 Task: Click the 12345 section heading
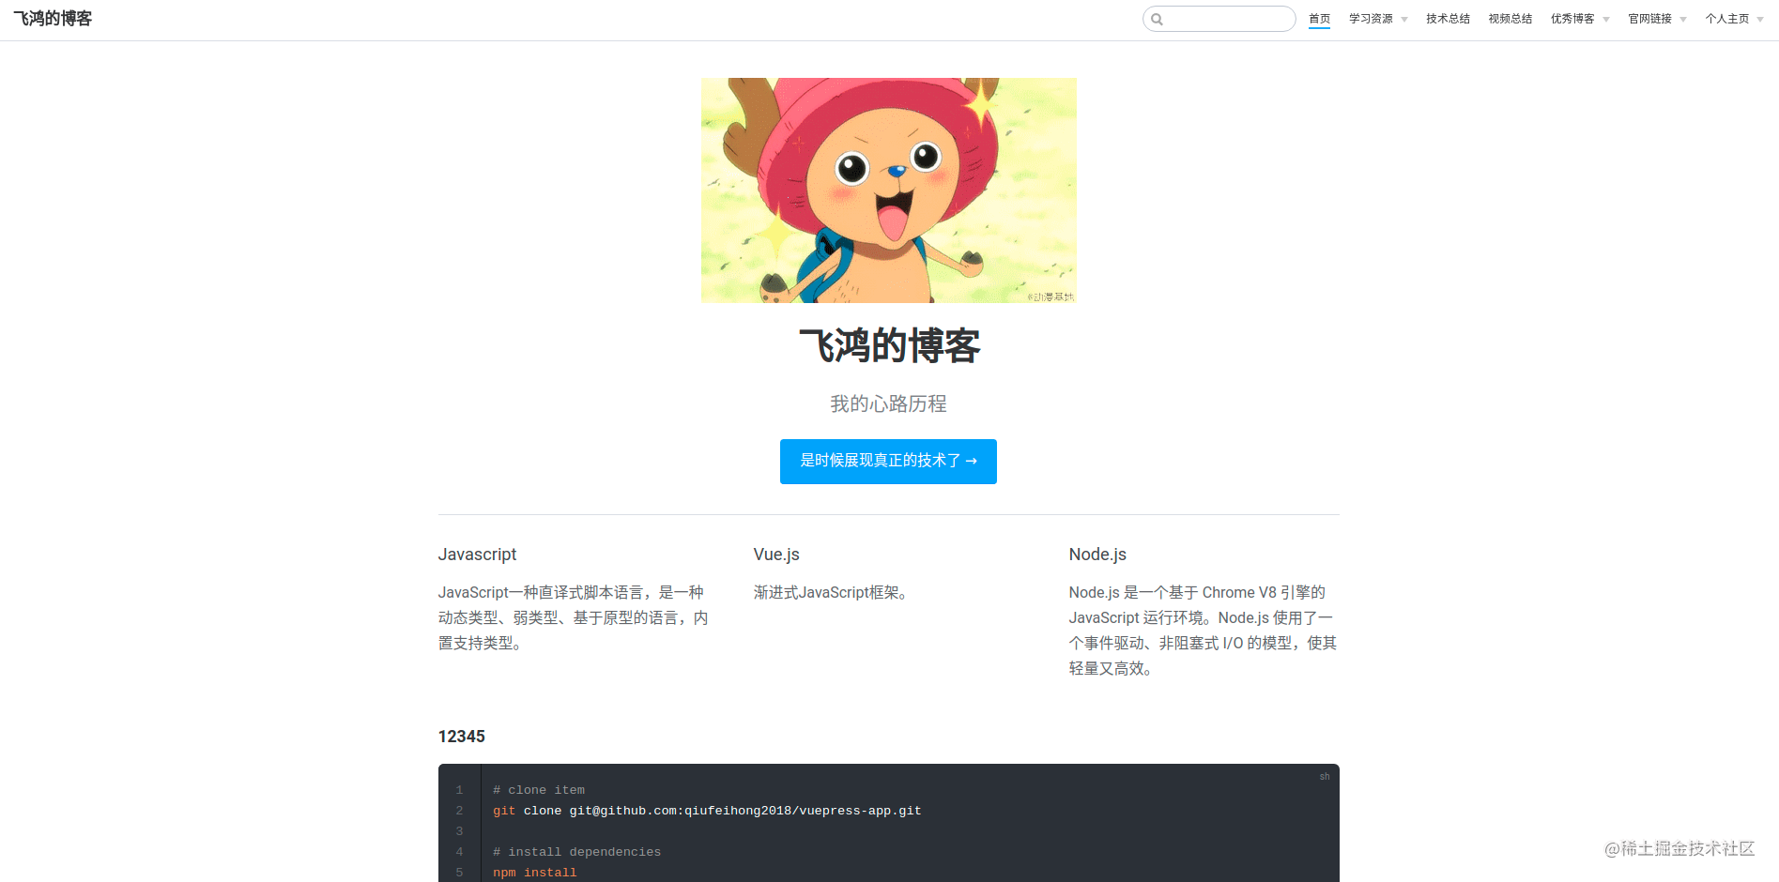click(462, 737)
